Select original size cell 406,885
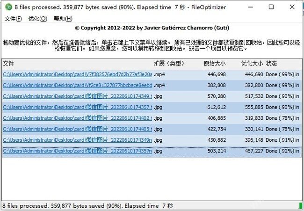This screenshot has height=211, width=304. click(217, 118)
